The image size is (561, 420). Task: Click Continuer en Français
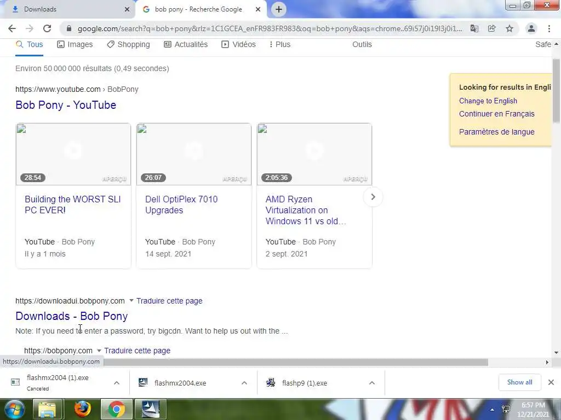pos(496,114)
